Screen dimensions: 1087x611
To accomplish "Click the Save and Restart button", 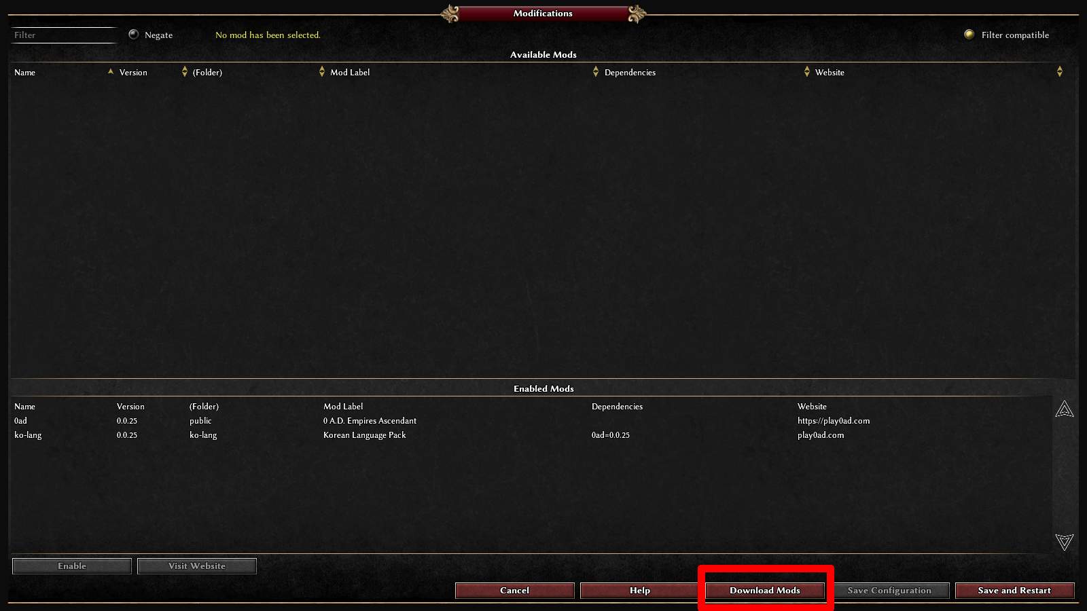I will point(1014,591).
